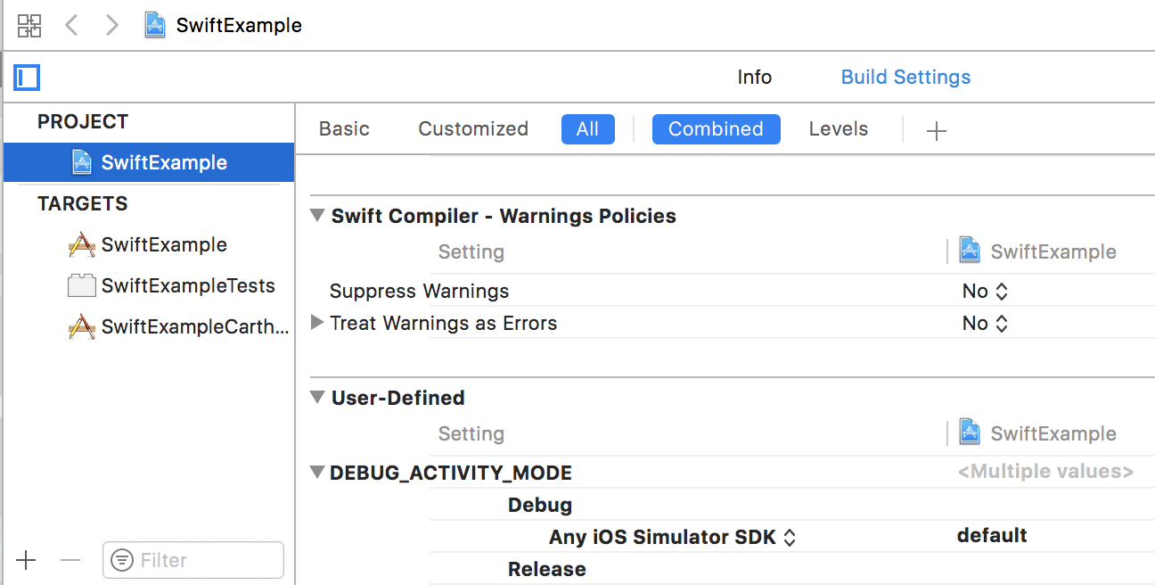Hide the project and targets list sidebar
Viewport: 1155px width, 585px height.
pos(28,78)
